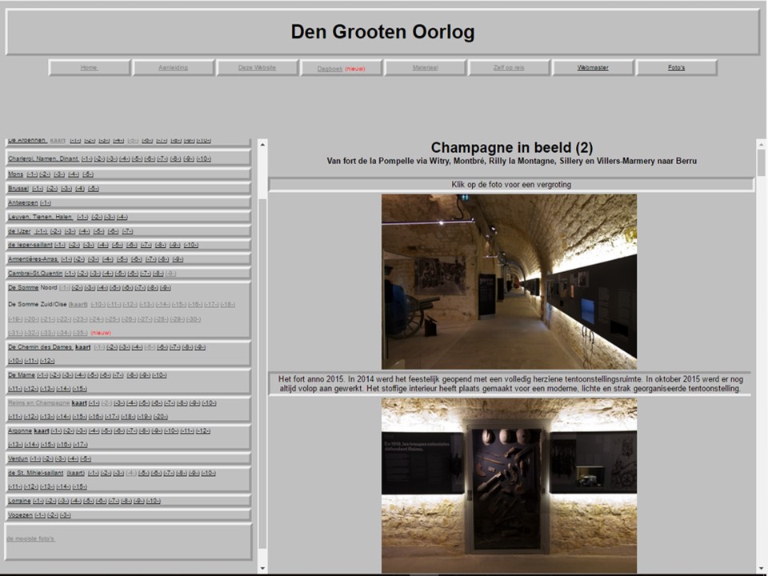This screenshot has width=768, height=576.
Task: Open Zelf op reis page
Action: pos(509,67)
